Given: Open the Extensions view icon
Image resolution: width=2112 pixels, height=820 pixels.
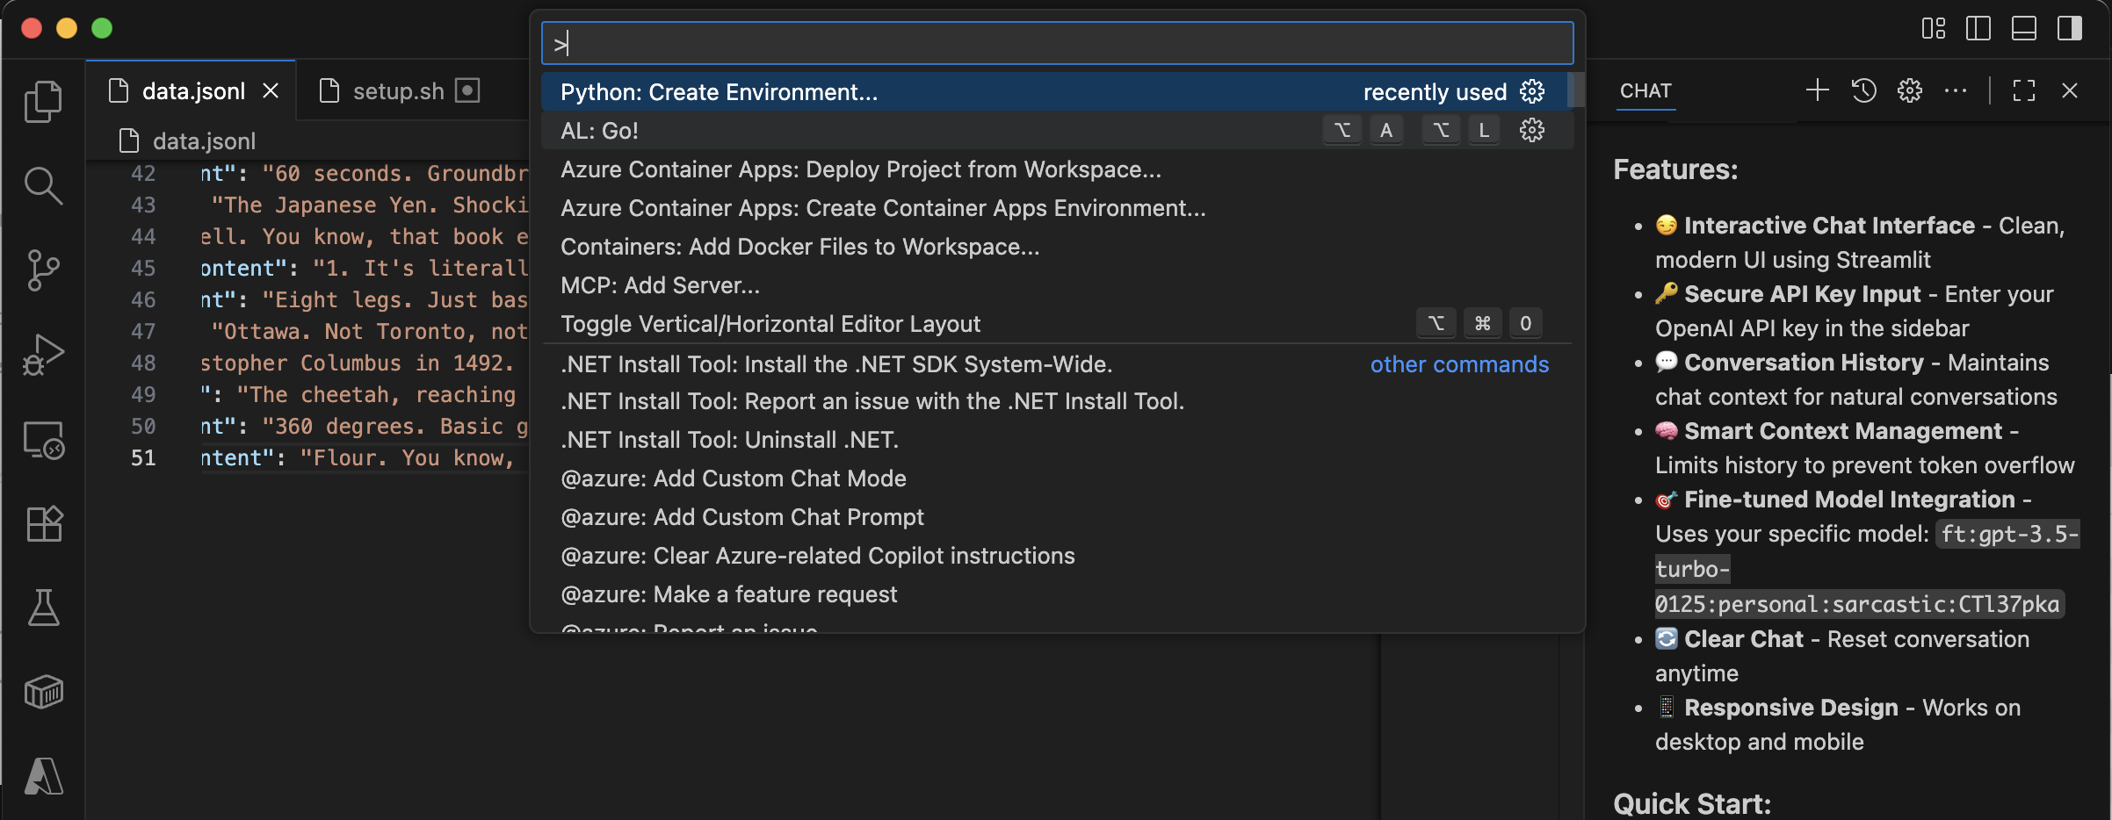Looking at the screenshot, I should pyautogui.click(x=43, y=524).
